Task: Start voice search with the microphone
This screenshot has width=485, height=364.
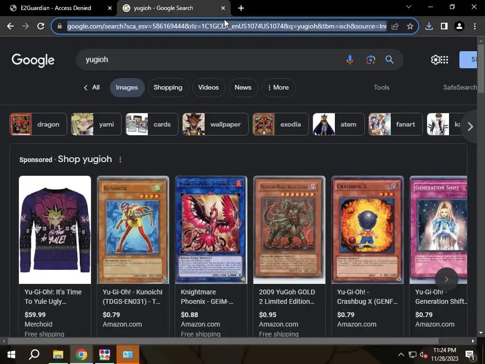Action: (350, 59)
